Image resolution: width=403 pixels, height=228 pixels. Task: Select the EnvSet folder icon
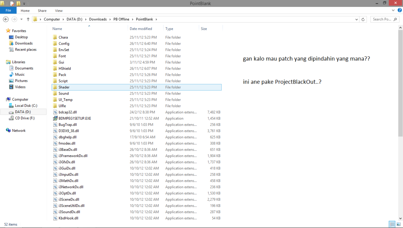click(x=55, y=50)
